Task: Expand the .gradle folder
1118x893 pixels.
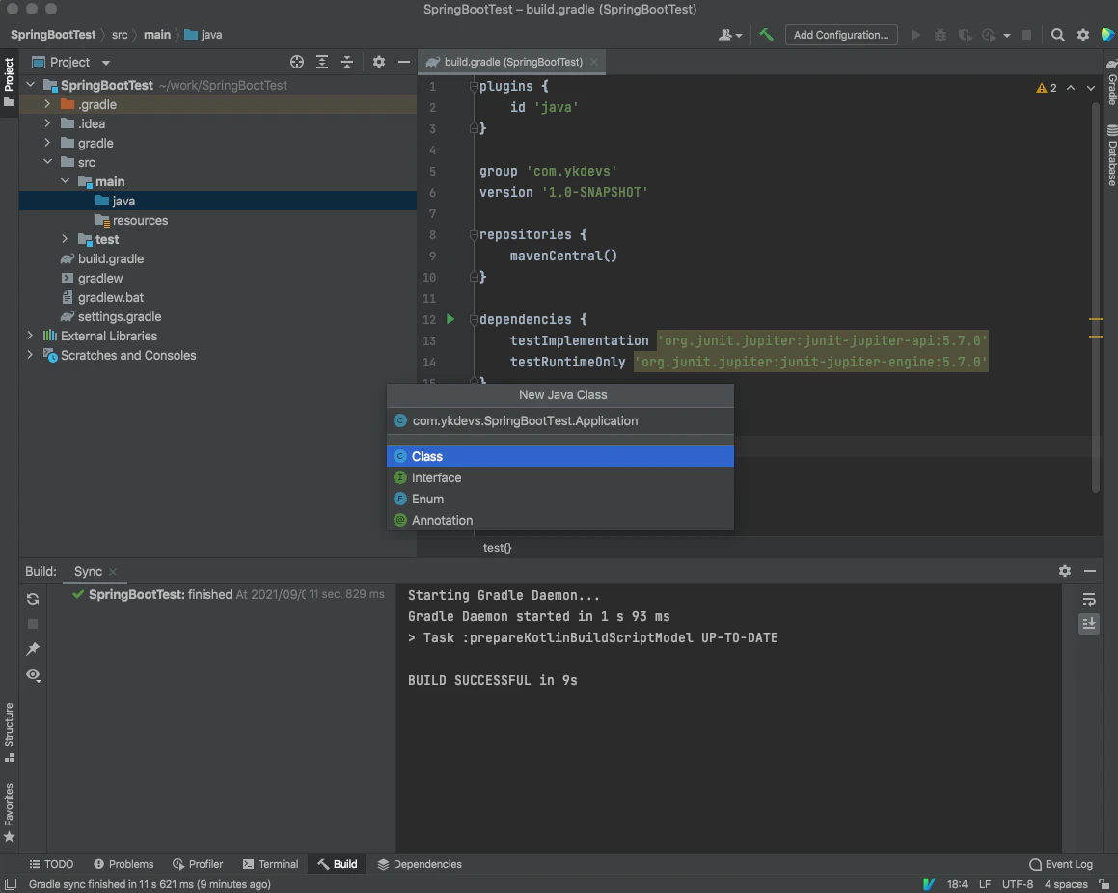Action: point(47,104)
